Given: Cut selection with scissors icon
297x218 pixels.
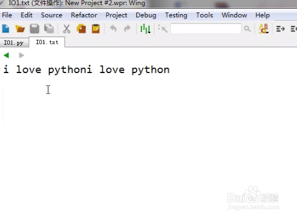Looking at the screenshot, I should 67,29.
